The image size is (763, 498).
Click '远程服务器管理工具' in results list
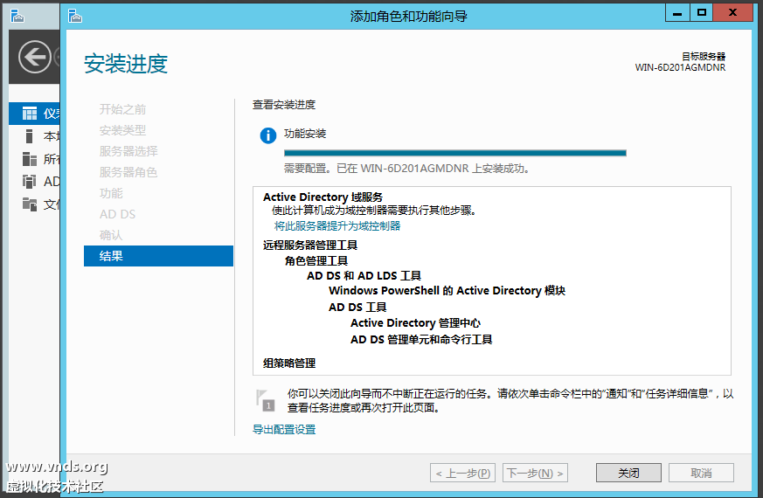coord(310,246)
